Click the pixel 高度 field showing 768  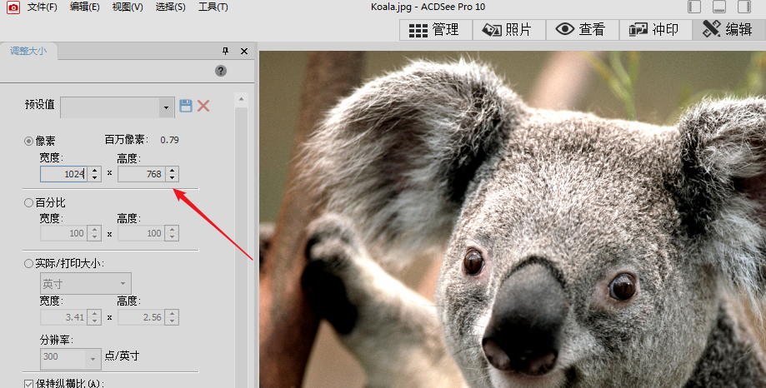142,174
